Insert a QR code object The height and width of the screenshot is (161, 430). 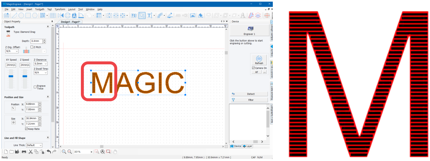tap(43, 15)
